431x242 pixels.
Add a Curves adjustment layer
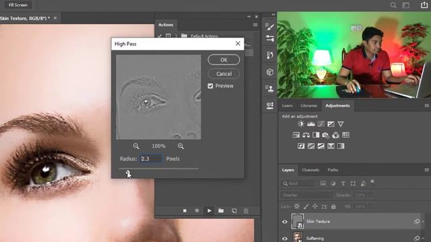321,124
